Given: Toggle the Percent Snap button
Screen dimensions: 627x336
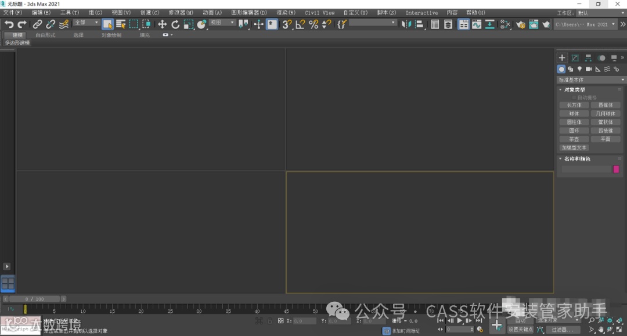Looking at the screenshot, I should [313, 24].
